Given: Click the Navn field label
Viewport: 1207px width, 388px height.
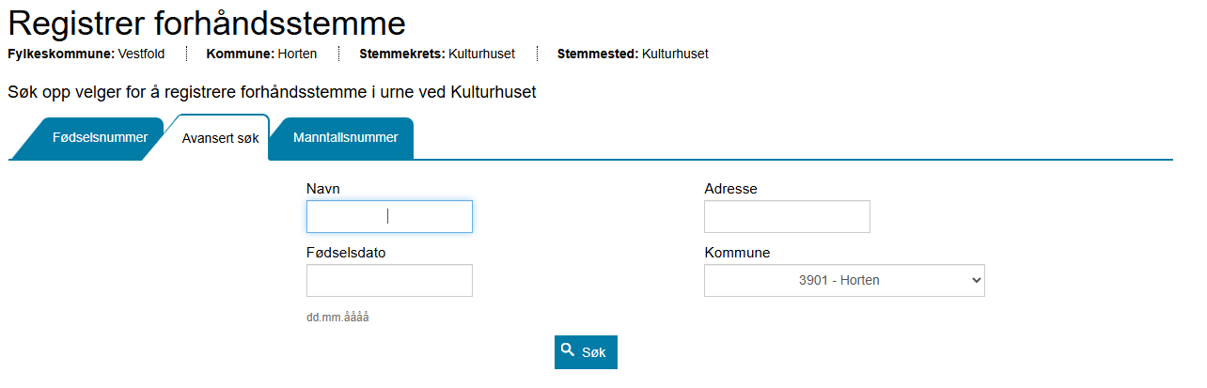Looking at the screenshot, I should pyautogui.click(x=323, y=189).
